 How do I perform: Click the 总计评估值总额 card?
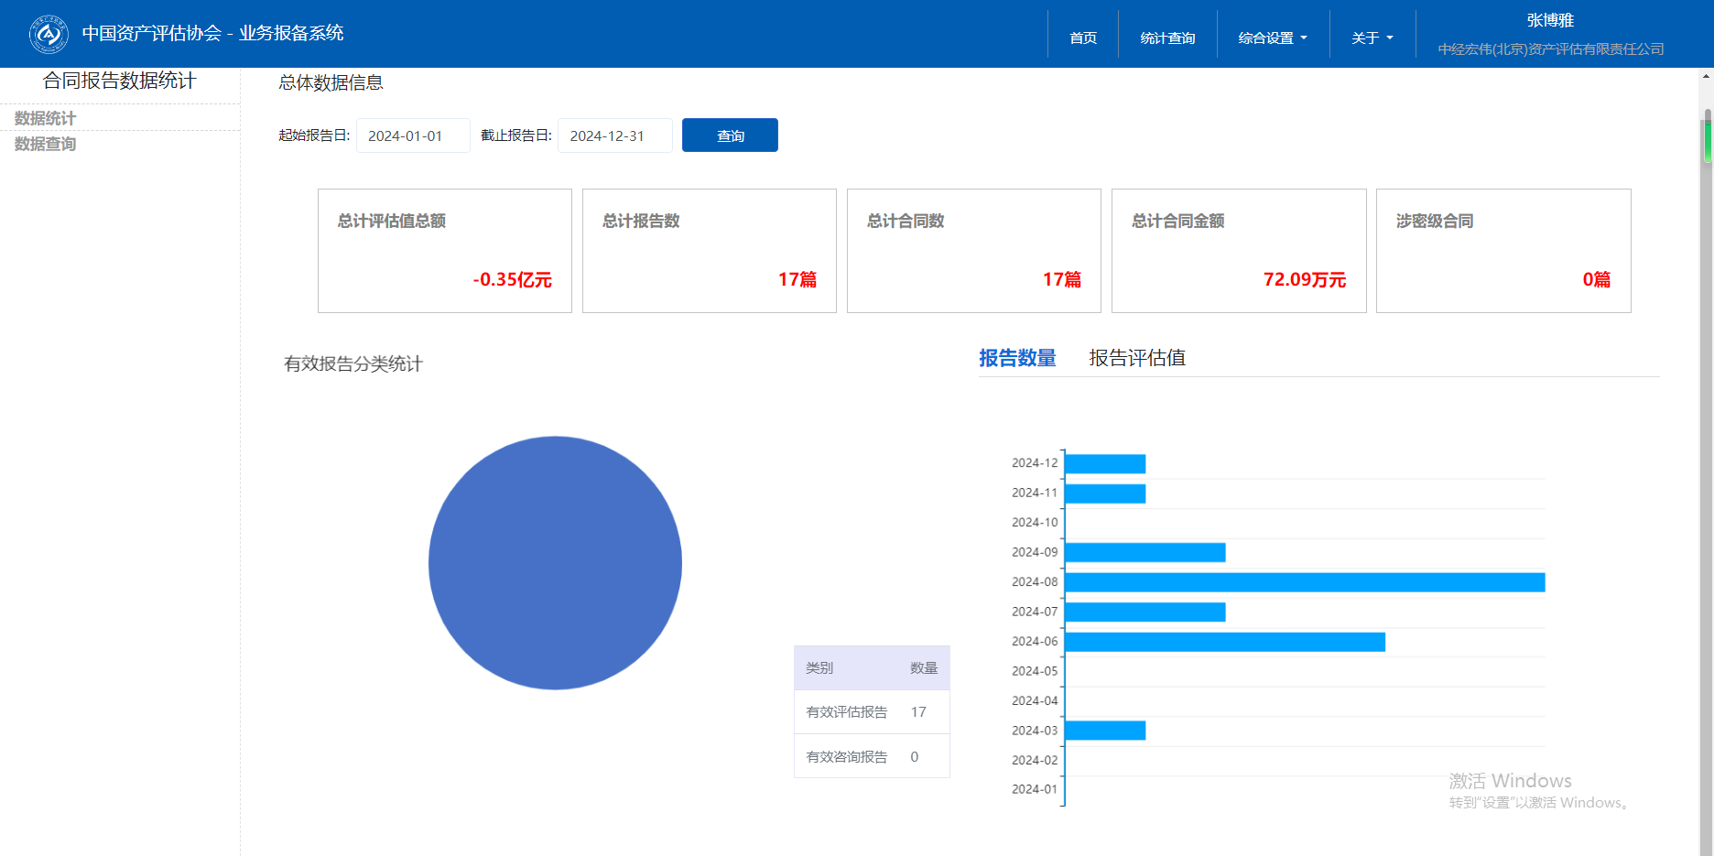[445, 251]
